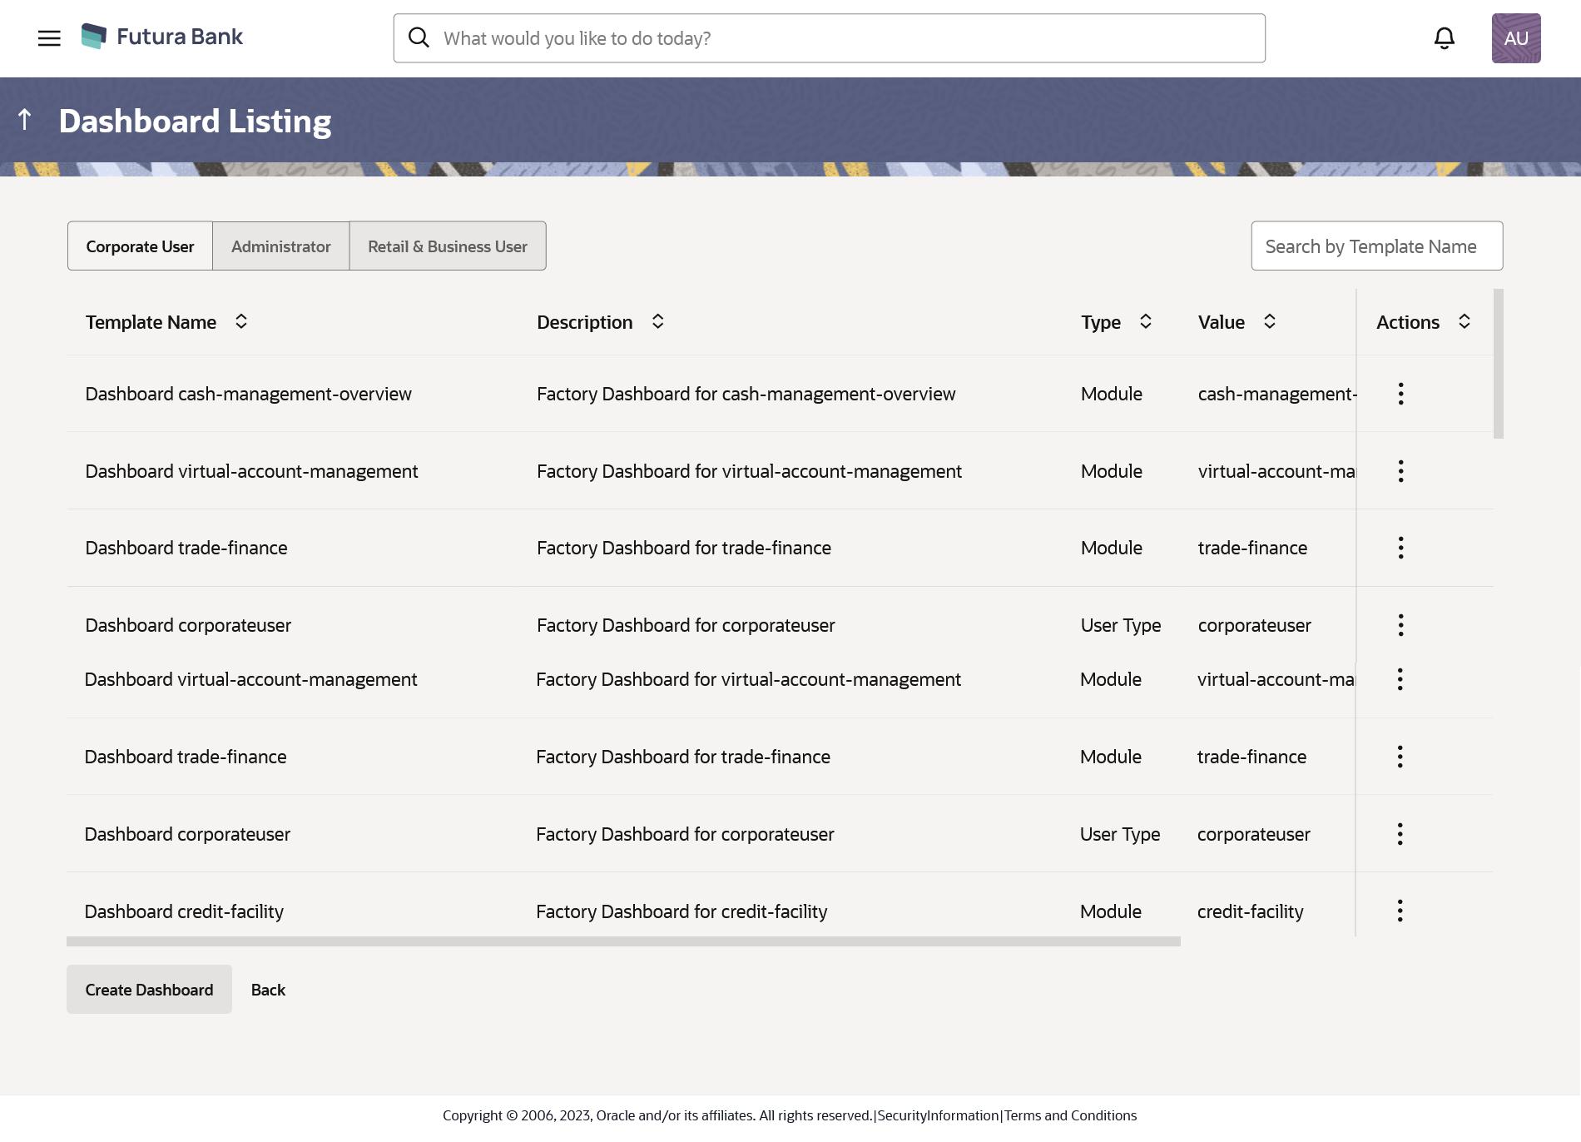Switch to Retail & Business User tab
1581x1142 pixels.
(x=447, y=246)
